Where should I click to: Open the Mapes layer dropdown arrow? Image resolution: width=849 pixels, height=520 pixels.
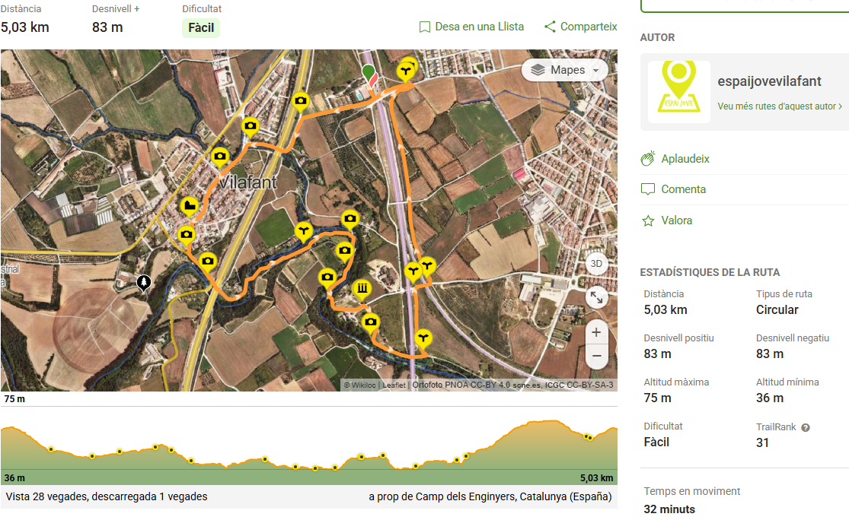pyautogui.click(x=596, y=71)
